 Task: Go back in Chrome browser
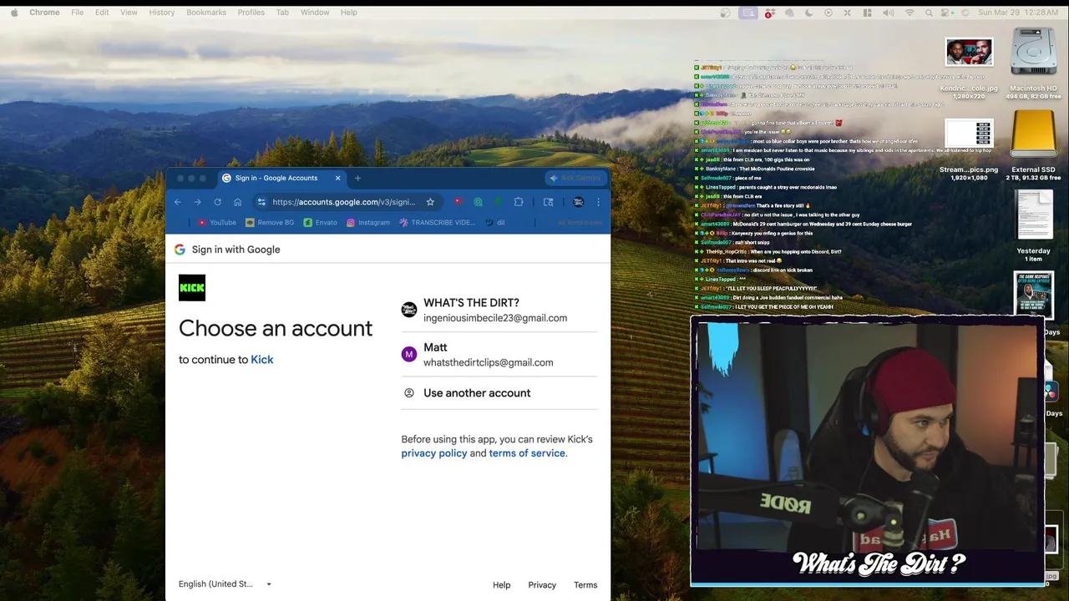pyautogui.click(x=177, y=202)
